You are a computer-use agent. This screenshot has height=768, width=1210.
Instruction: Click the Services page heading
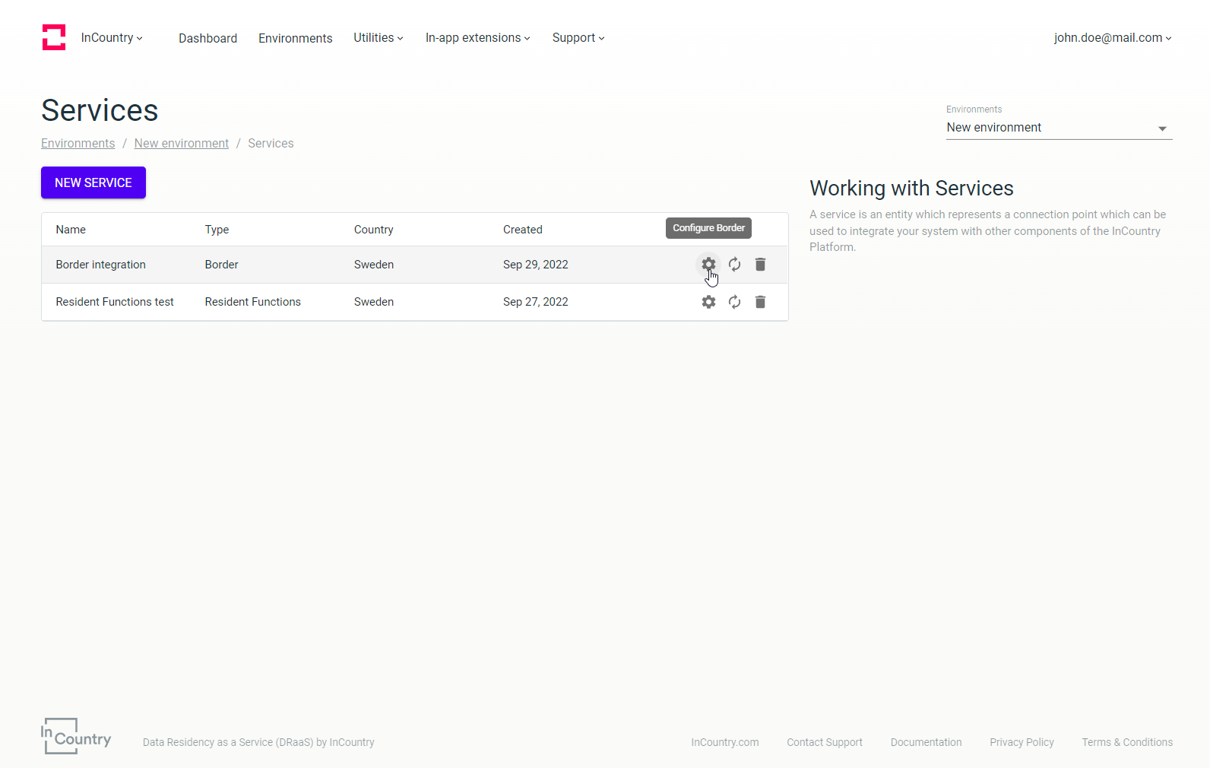pyautogui.click(x=100, y=110)
